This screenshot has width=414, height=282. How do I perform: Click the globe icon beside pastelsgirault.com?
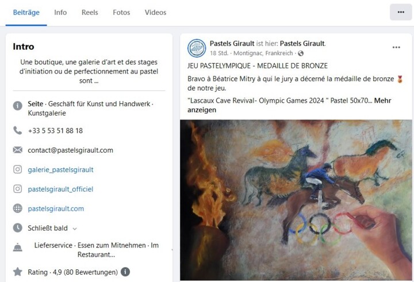pos(18,208)
